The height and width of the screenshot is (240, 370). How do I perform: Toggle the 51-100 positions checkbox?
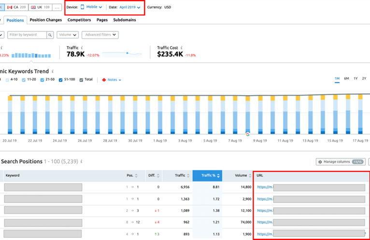[60, 80]
